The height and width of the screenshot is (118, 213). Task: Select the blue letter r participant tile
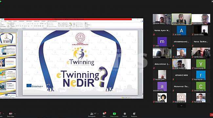[x=201, y=75]
